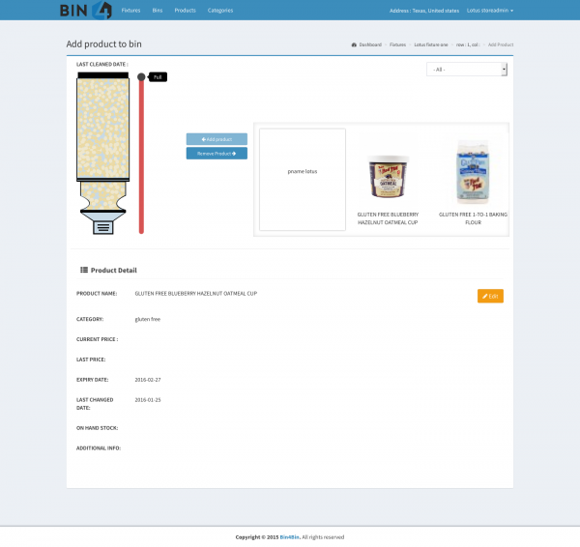This screenshot has height=547, width=580.
Task: Click the Fill level slider handle
Action: 141,76
